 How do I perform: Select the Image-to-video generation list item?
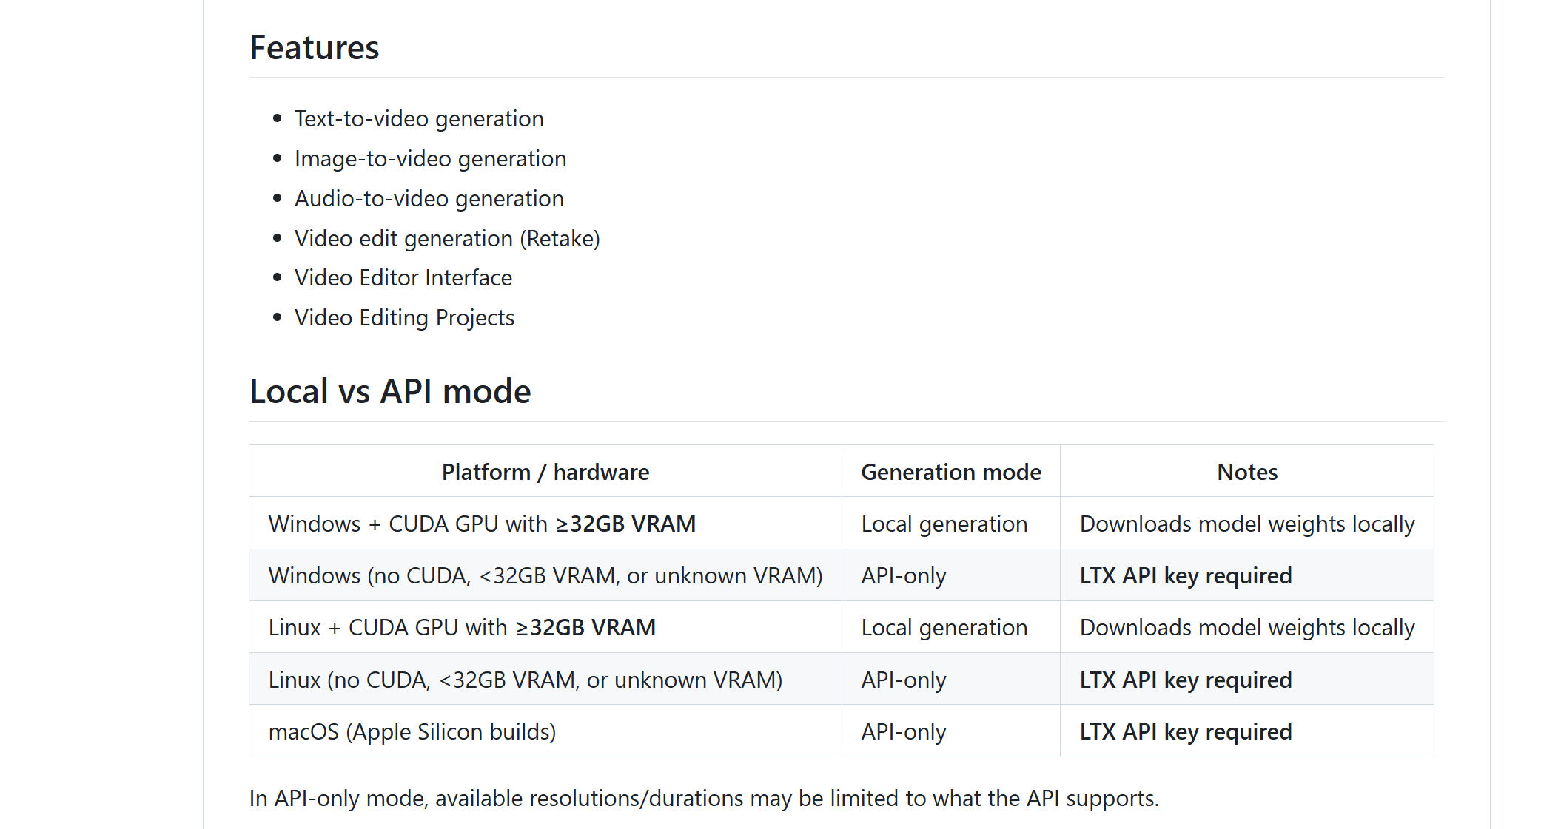(431, 158)
